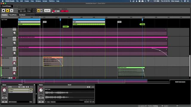Select Night Owl scatterer instrument header
This screenshot has width=191, height=107.
coord(93,37)
